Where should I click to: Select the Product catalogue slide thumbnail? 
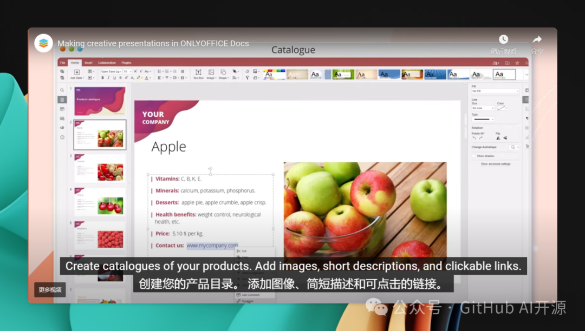point(100,101)
